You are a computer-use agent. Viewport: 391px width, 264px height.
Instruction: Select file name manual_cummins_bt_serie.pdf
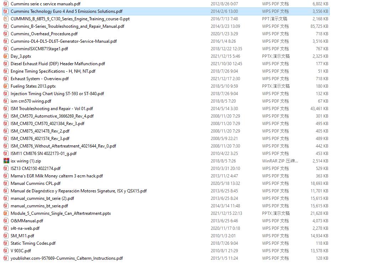(39, 206)
